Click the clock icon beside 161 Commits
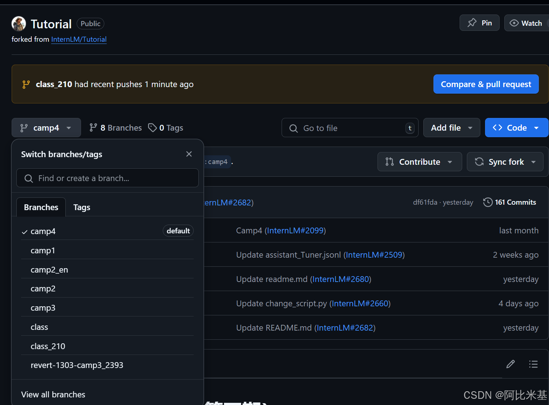 click(x=488, y=202)
